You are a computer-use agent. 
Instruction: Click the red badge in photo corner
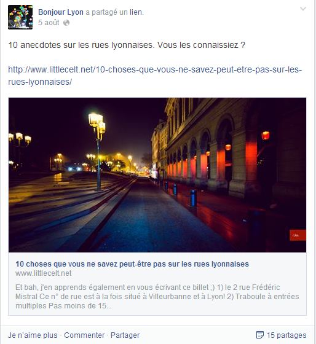pyautogui.click(x=298, y=235)
